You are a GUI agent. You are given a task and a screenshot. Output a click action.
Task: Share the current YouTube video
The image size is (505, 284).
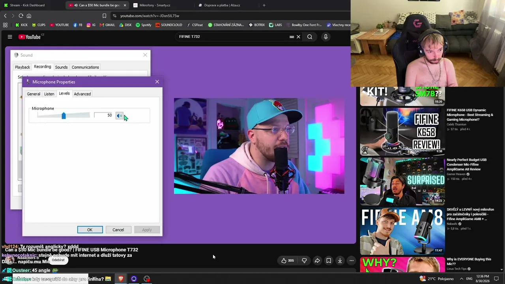pos(317,260)
